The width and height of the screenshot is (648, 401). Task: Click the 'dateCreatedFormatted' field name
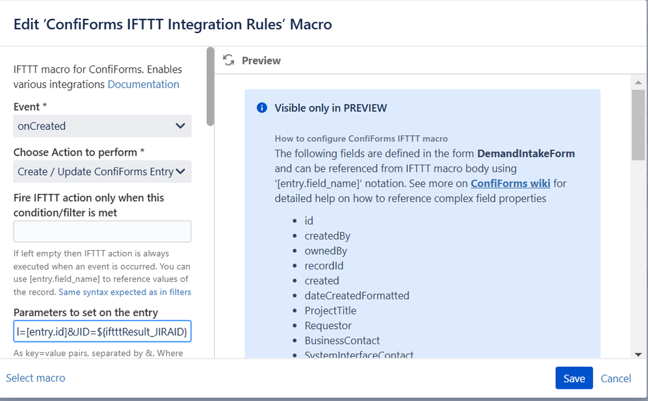point(357,295)
